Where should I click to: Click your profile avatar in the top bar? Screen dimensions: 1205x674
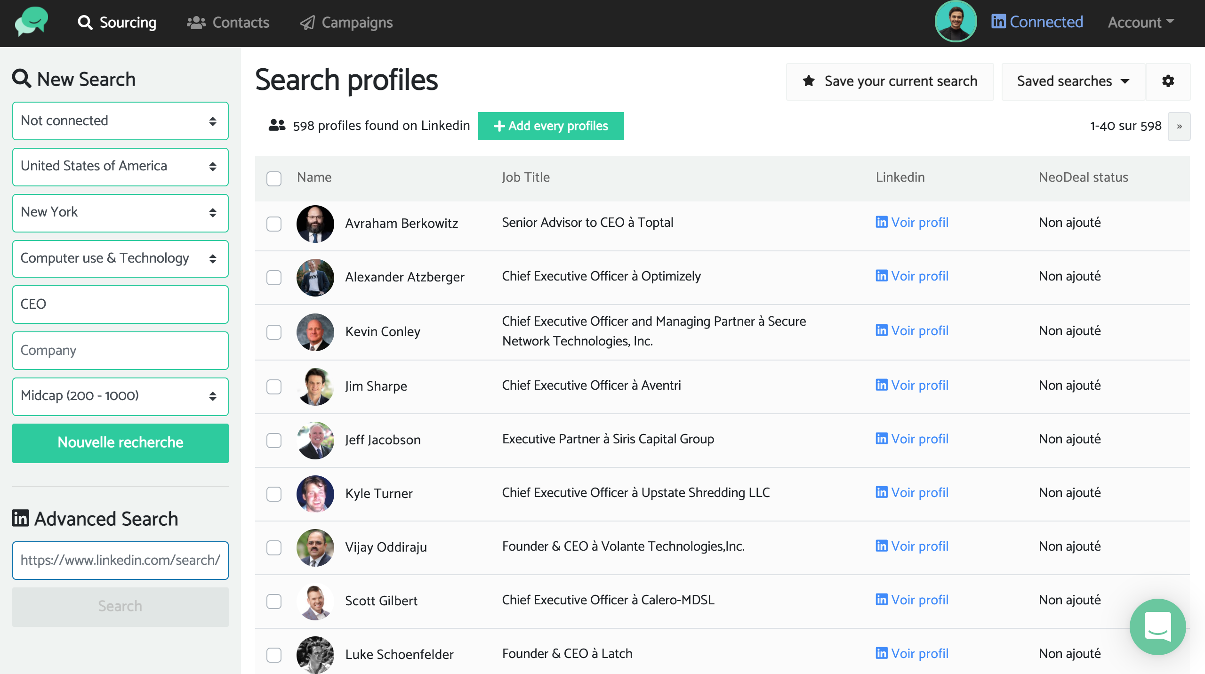[x=956, y=21]
